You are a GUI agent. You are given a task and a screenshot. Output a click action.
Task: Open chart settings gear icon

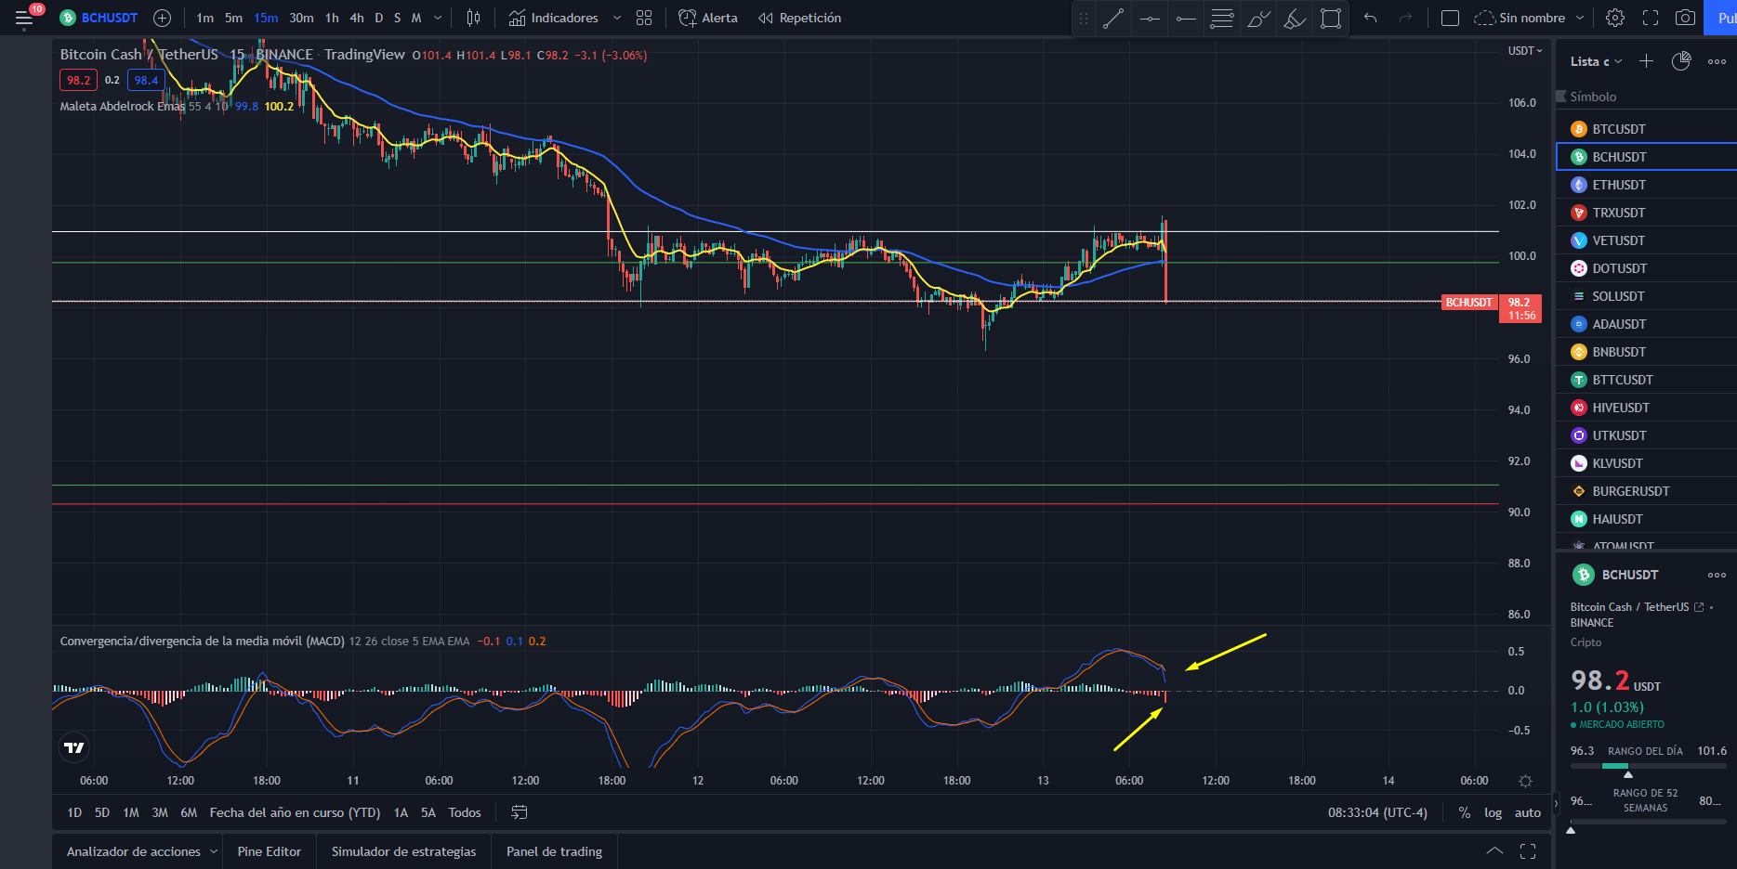pyautogui.click(x=1615, y=18)
